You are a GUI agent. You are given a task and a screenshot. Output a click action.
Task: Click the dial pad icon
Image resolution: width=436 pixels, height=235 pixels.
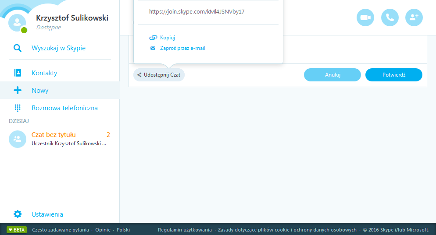(x=18, y=108)
